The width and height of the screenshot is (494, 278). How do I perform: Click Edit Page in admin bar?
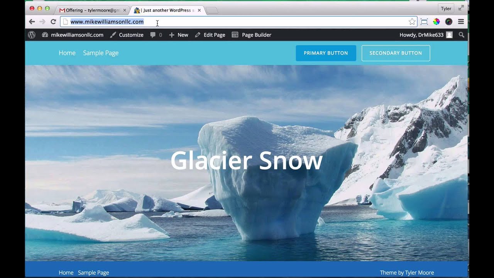(210, 35)
